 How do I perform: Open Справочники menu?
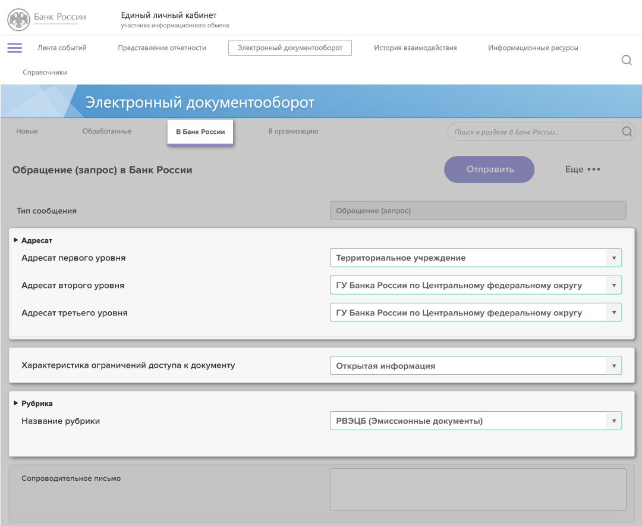[x=45, y=73]
